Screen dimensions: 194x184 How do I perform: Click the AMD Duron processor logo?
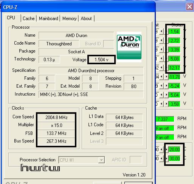click(129, 47)
